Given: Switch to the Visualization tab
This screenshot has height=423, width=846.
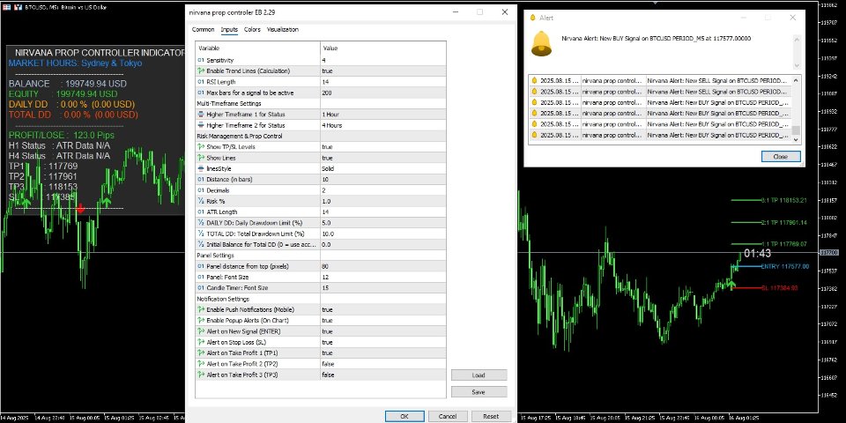Looking at the screenshot, I should tap(283, 30).
